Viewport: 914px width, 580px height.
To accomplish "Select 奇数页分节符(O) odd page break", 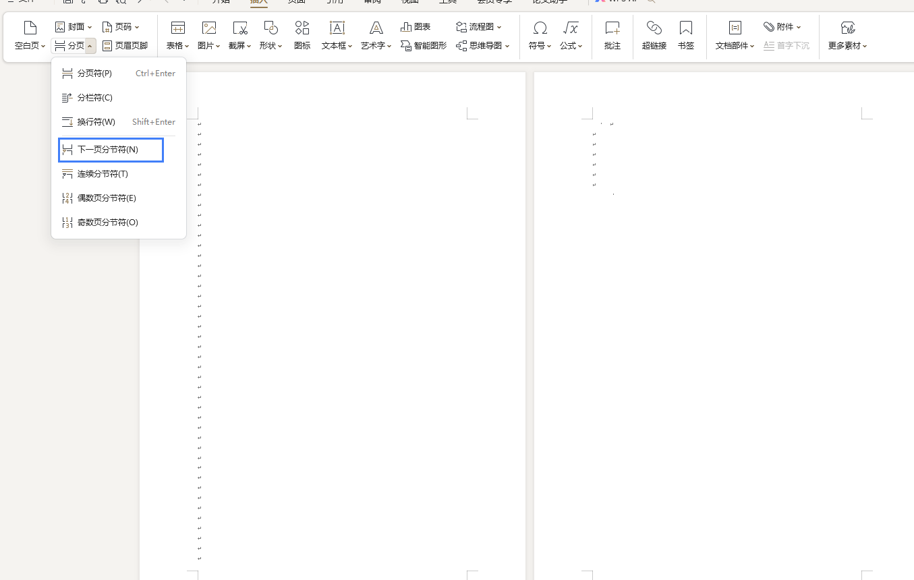I will 119,223.
